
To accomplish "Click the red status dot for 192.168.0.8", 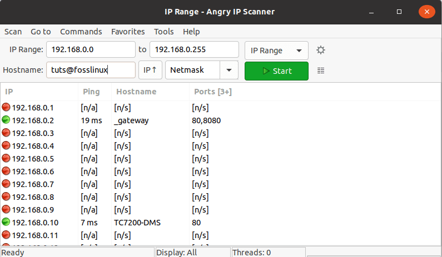I will 6,196.
